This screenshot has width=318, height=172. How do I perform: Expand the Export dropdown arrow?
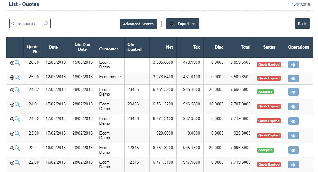pyautogui.click(x=193, y=24)
